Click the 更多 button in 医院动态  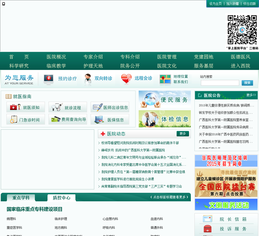183,134
